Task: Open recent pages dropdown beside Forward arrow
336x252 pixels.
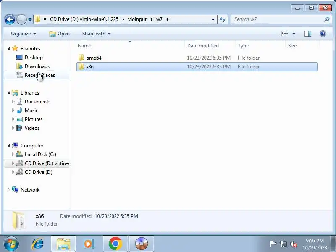Action: pos(30,20)
